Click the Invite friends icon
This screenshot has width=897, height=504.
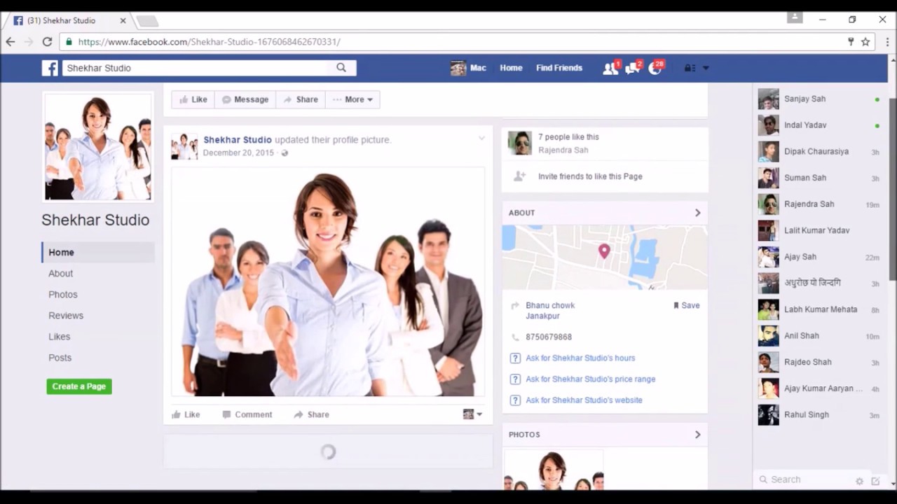tap(519, 176)
